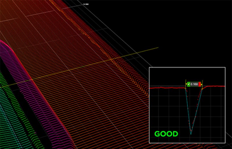Click the right cyan fit line of the groove
Viewport: 232px width, 149px height.
coord(195,110)
